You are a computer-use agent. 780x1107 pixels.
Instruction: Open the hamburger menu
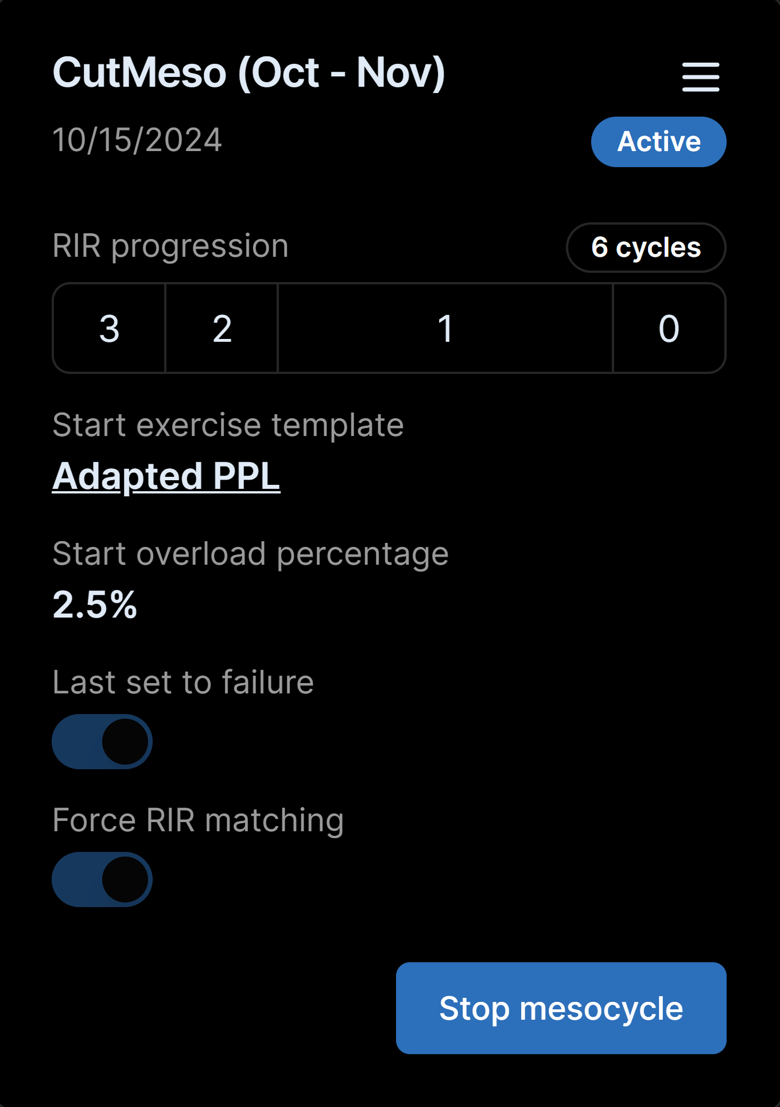[700, 77]
